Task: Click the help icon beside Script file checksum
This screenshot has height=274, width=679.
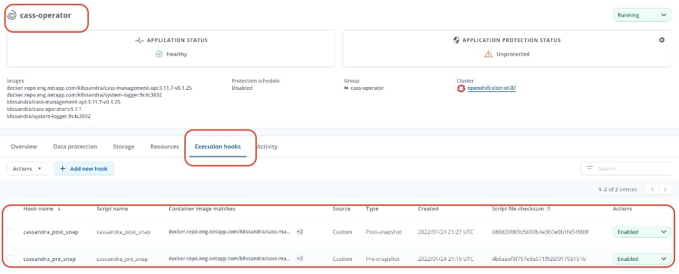Action: pos(548,209)
